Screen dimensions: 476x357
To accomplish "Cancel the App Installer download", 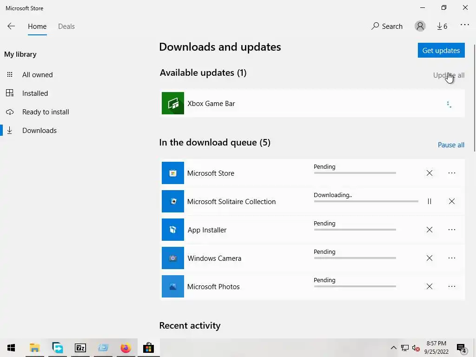I will [429, 230].
